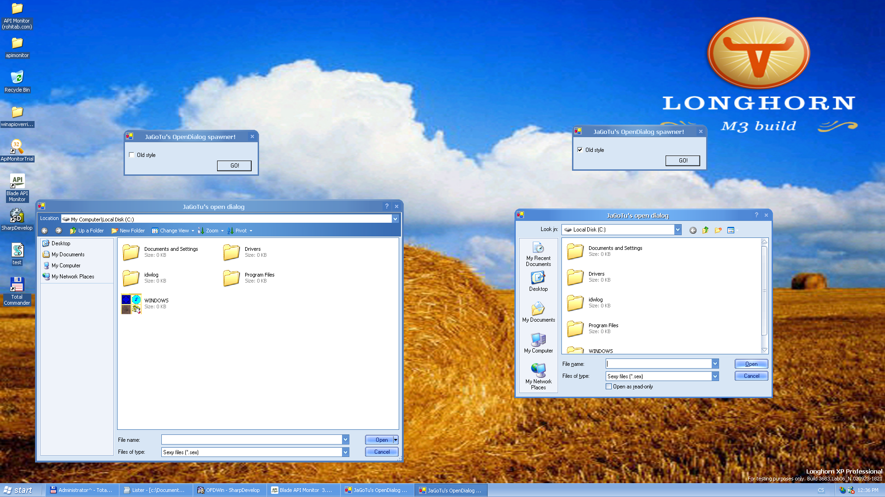
Task: Click GO! in the left spawner window
Action: click(x=234, y=166)
